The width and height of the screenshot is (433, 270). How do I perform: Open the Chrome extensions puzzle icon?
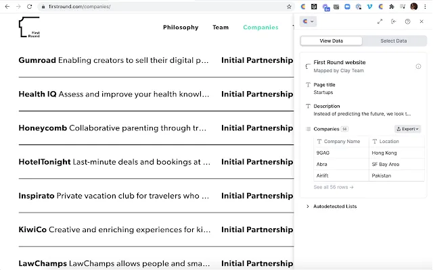click(392, 7)
